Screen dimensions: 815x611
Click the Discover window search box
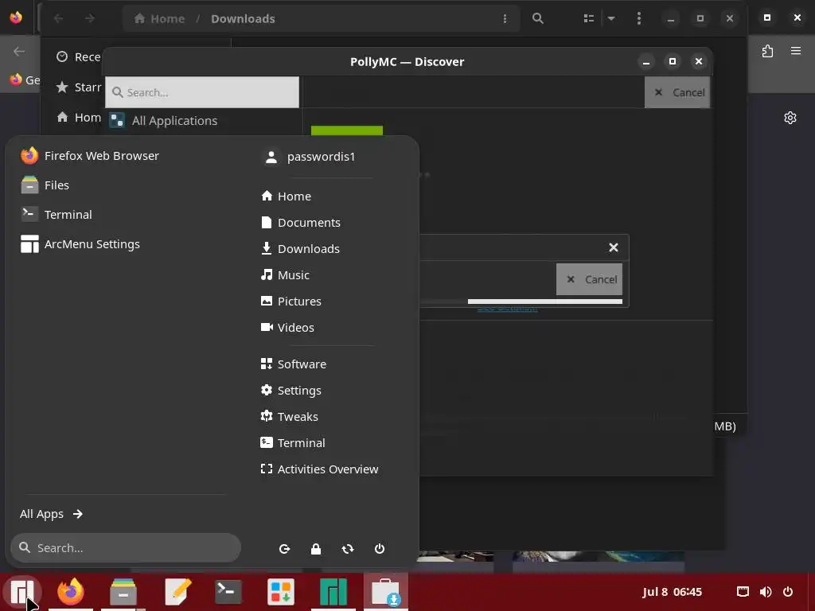[202, 92]
